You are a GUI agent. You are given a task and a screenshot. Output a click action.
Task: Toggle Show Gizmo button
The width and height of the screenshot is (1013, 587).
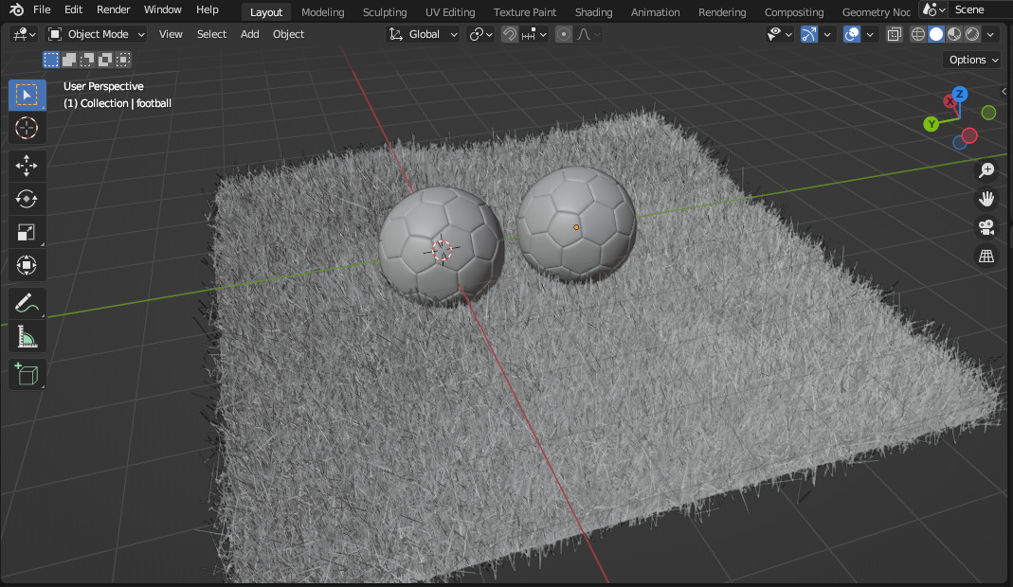(809, 34)
